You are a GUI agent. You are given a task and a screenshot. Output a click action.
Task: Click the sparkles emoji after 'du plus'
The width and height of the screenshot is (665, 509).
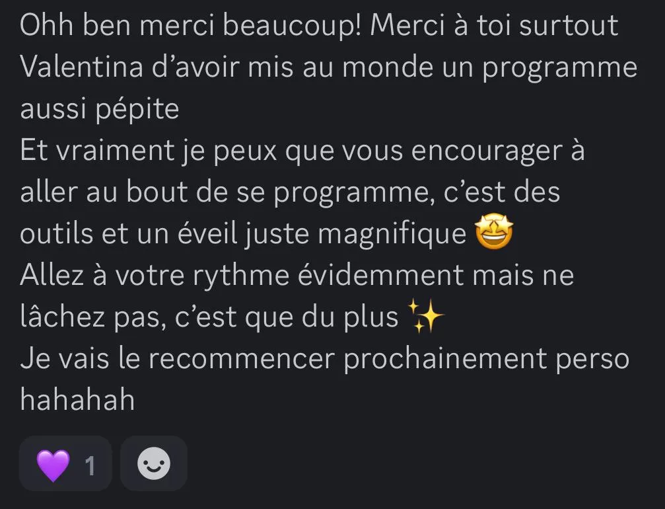coord(425,315)
